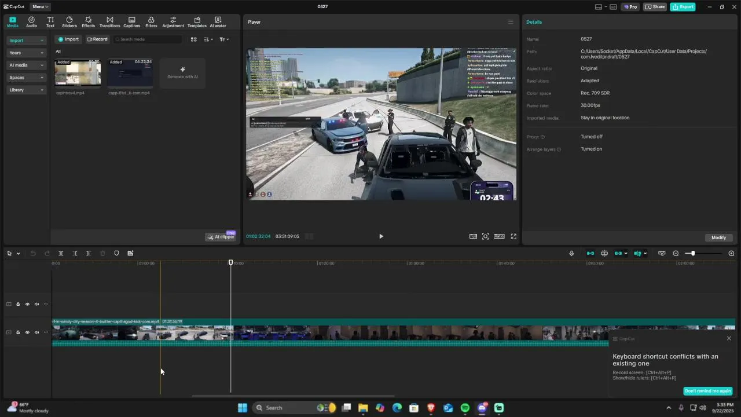Click the trash Delete icon in timeline toolbar
The height and width of the screenshot is (417, 741).
pyautogui.click(x=102, y=253)
